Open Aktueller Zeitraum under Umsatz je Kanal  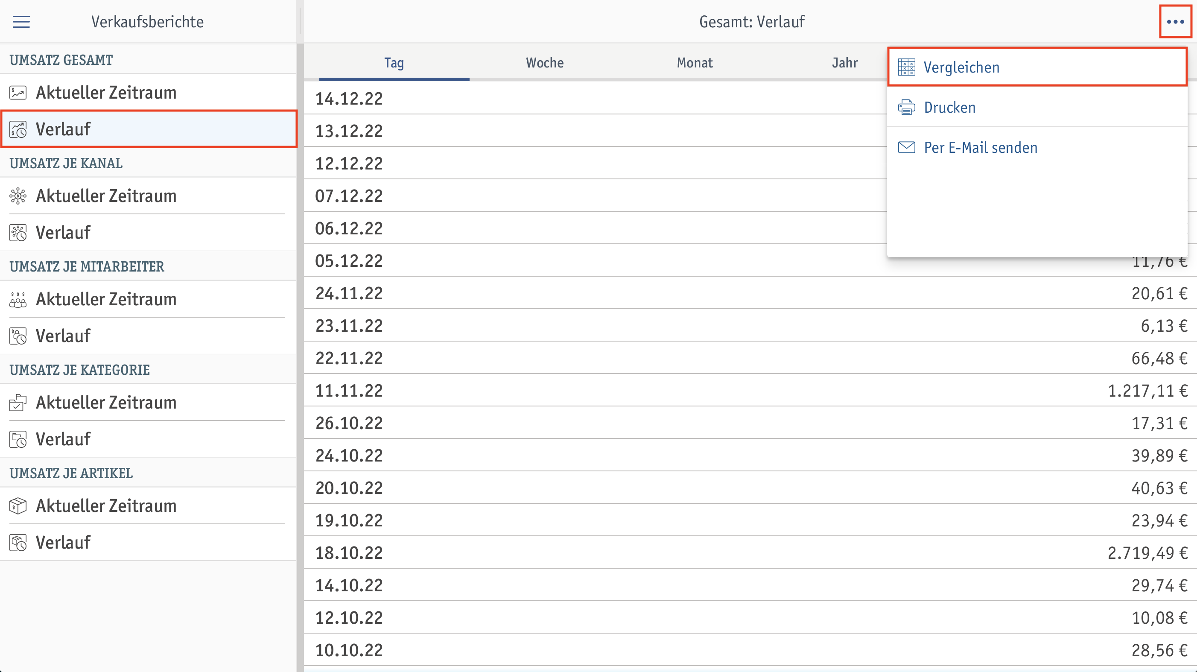coord(148,196)
